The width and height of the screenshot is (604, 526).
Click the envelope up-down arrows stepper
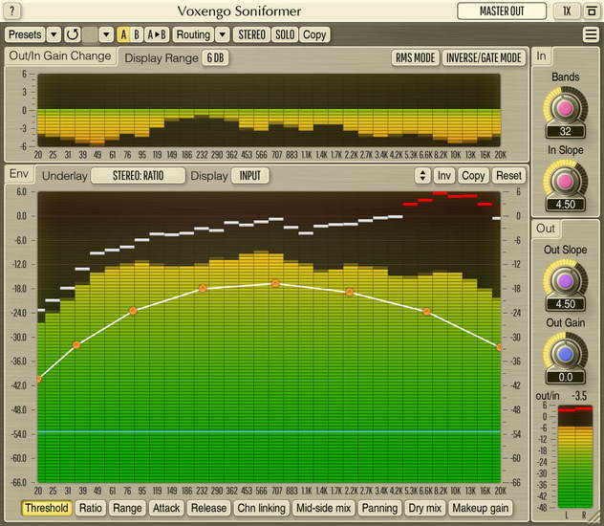coord(422,176)
